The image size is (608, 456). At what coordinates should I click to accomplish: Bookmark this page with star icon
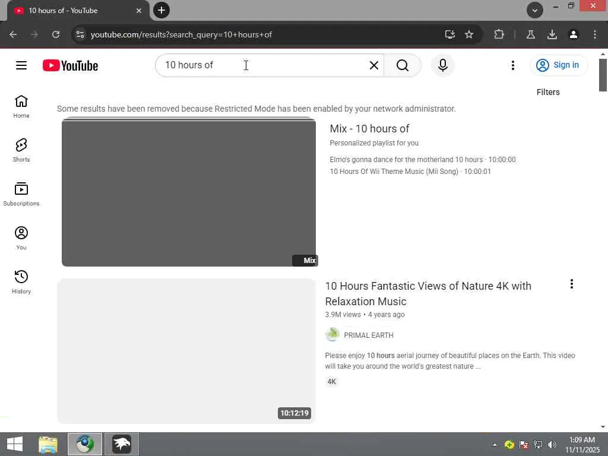(469, 34)
